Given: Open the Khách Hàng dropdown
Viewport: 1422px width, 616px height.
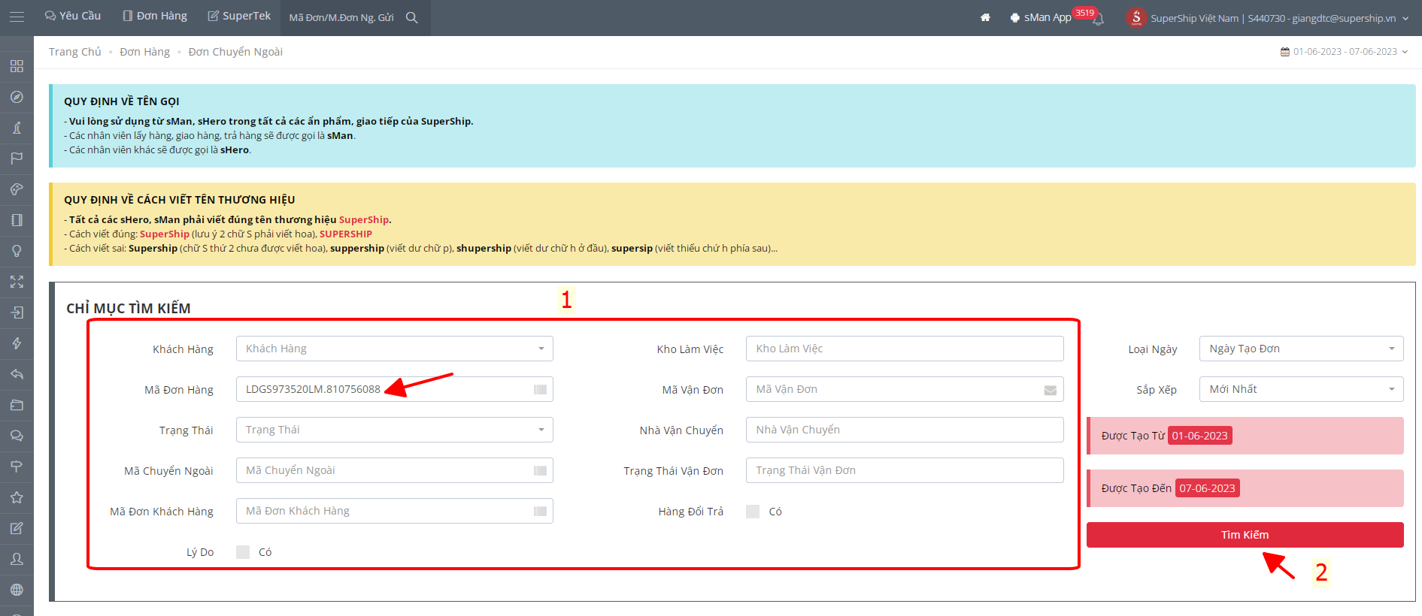Looking at the screenshot, I should tap(395, 349).
